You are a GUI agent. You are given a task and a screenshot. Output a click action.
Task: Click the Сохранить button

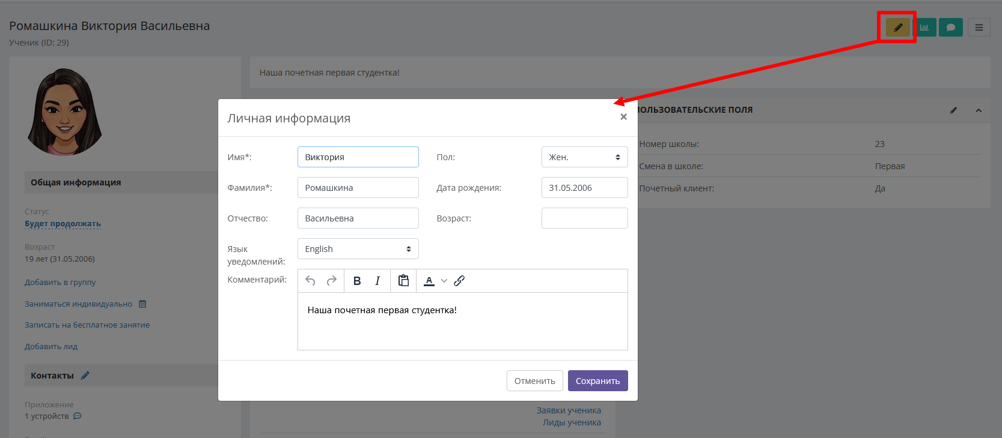click(x=598, y=381)
